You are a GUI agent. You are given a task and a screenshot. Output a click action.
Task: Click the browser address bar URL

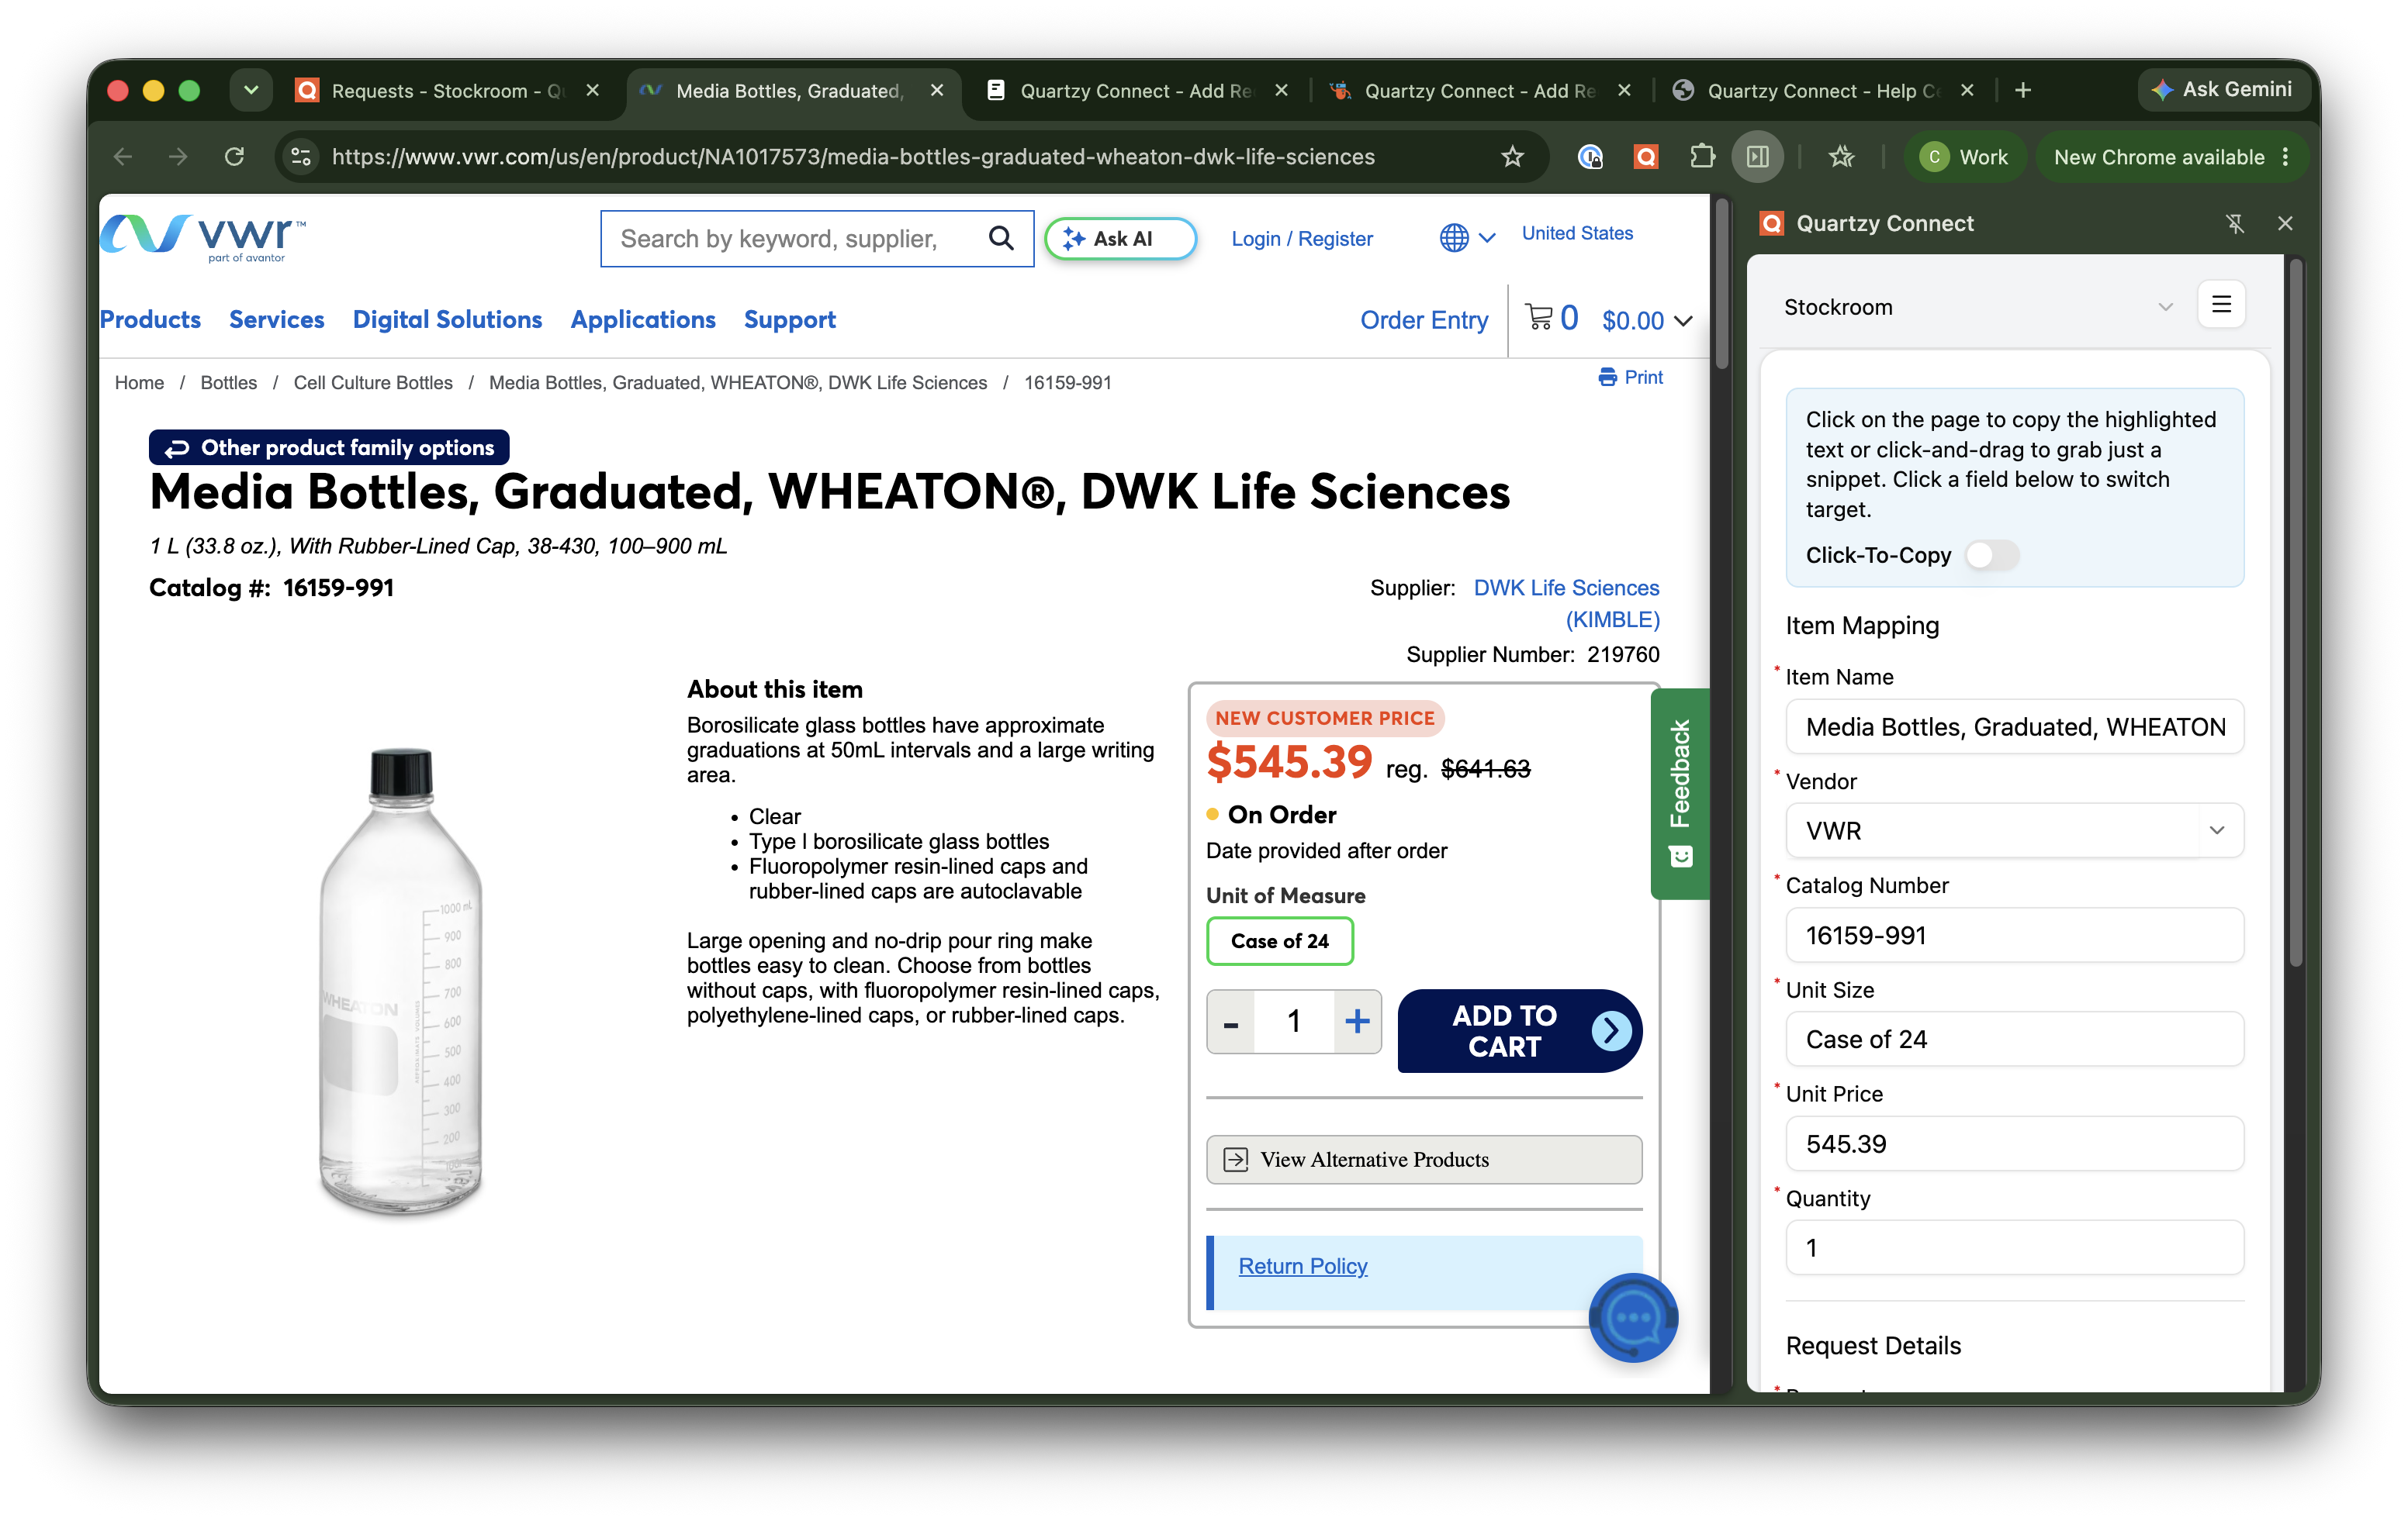(853, 157)
